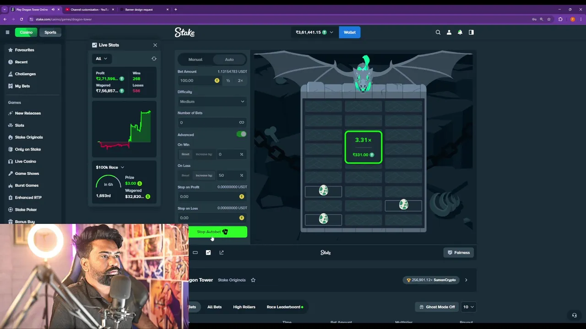Click the infinity icon in Number of Bets
Screen dimensions: 586x329
pyautogui.click(x=242, y=122)
